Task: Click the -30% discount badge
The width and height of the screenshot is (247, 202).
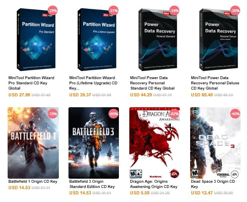Action: tap(235, 10)
